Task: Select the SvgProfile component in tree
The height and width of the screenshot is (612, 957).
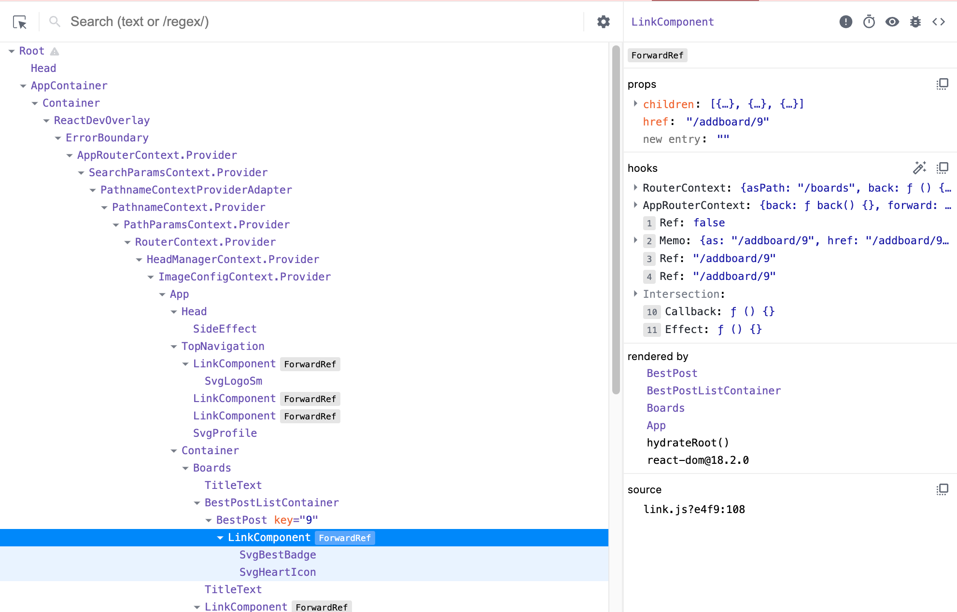Action: (x=225, y=433)
